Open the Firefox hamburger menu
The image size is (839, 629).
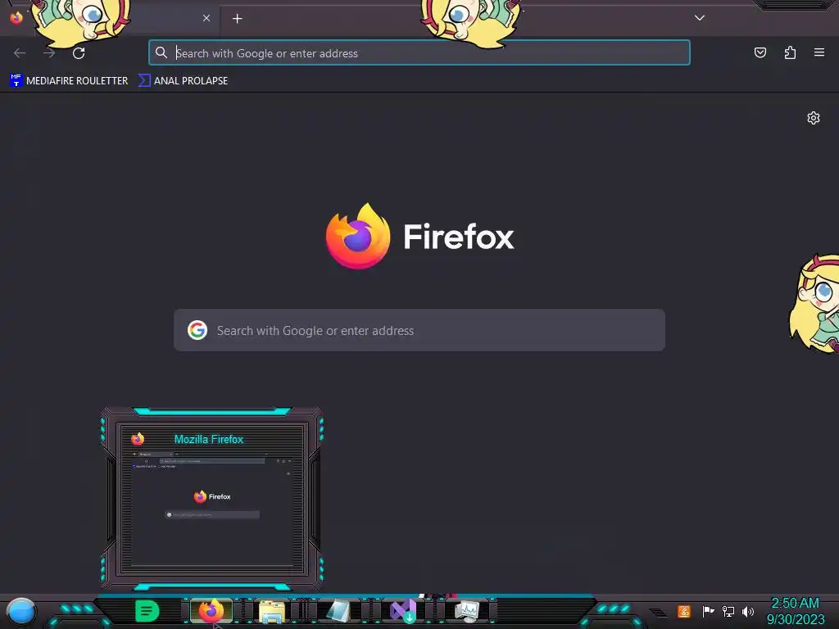point(819,52)
